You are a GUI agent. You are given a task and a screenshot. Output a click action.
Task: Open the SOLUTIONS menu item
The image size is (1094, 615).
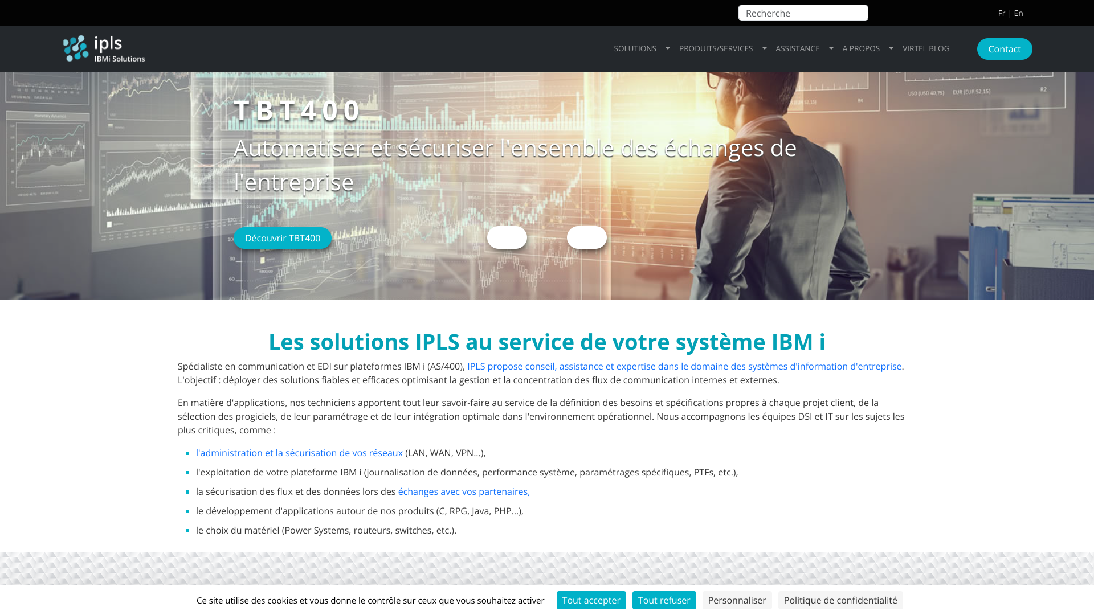click(x=635, y=48)
